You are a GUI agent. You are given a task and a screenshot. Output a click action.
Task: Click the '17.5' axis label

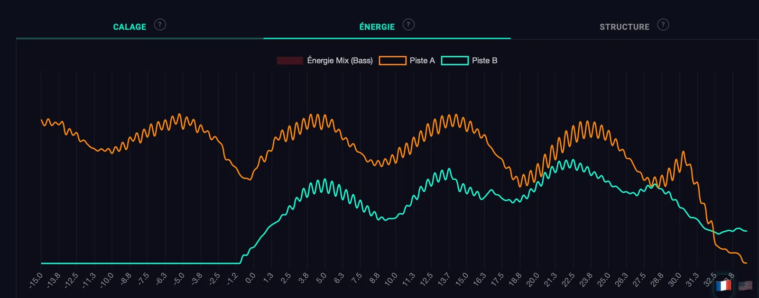(497, 279)
